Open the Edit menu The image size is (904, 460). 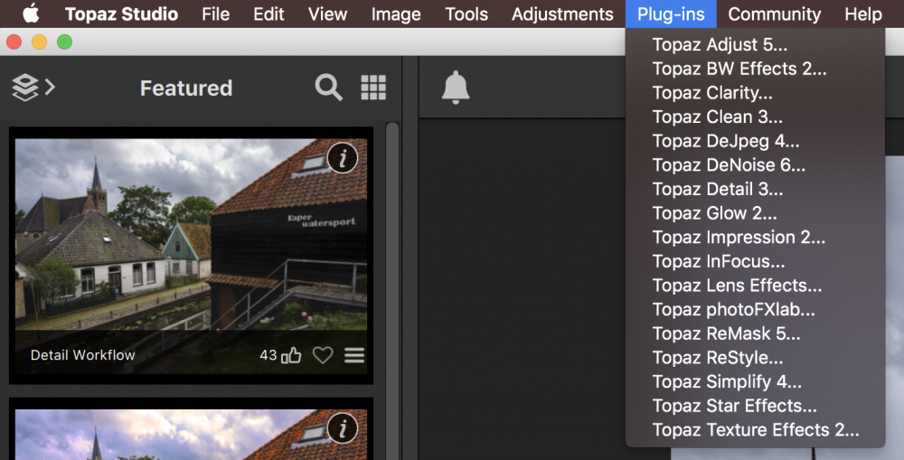click(x=268, y=14)
